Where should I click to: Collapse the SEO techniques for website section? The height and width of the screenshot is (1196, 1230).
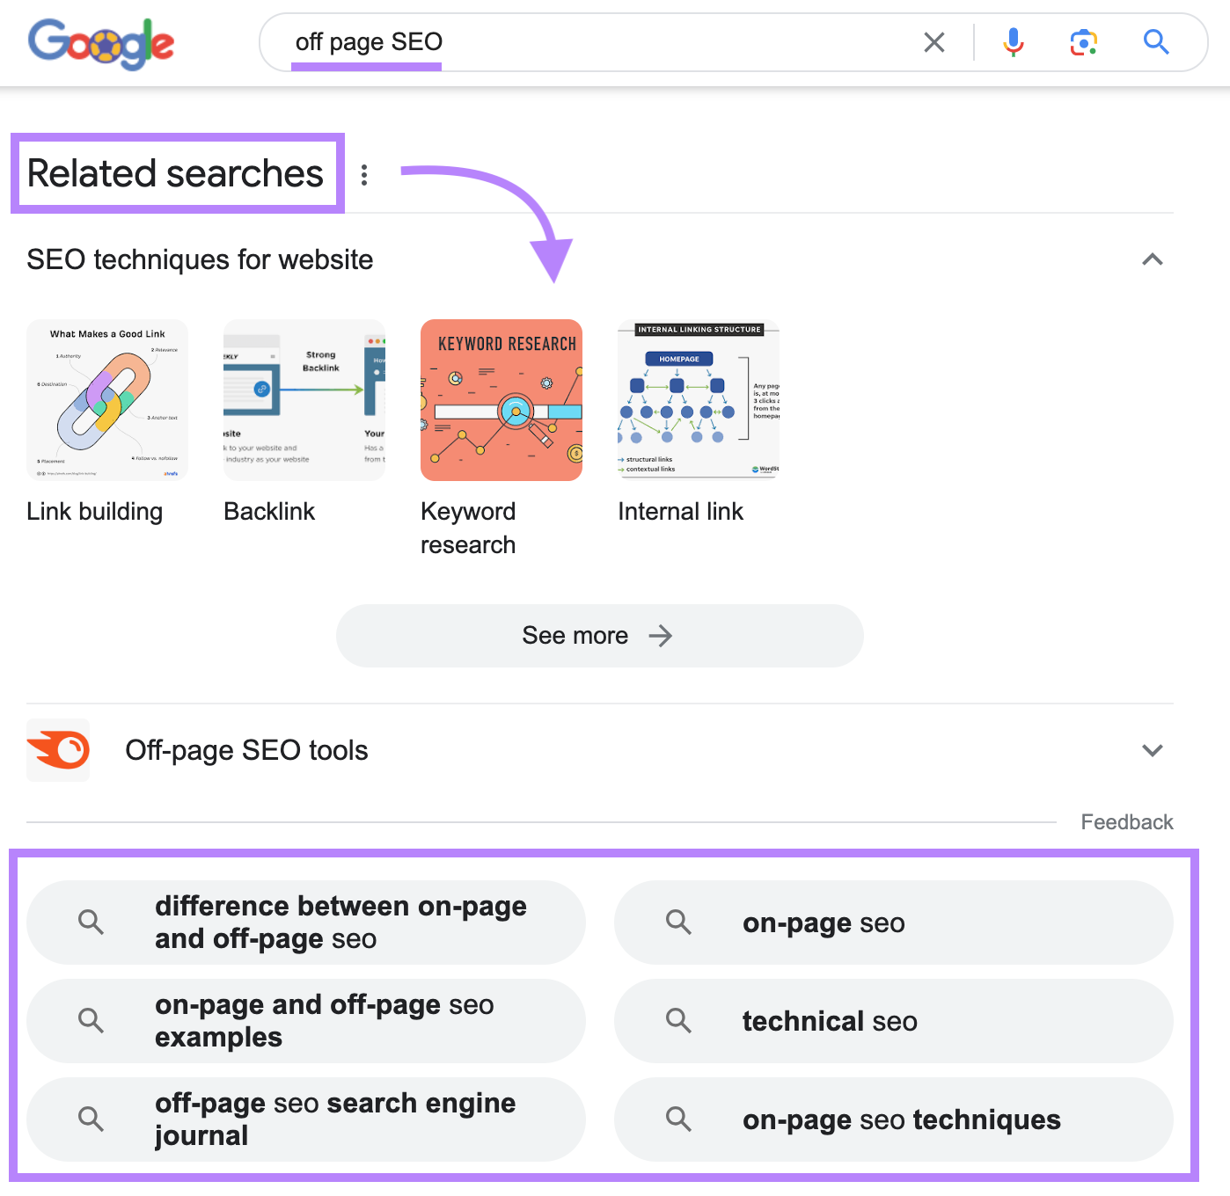[x=1152, y=259]
